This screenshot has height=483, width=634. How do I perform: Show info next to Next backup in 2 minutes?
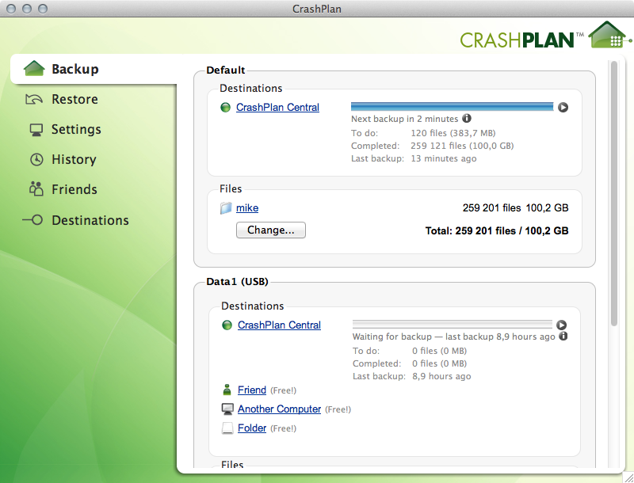[467, 118]
